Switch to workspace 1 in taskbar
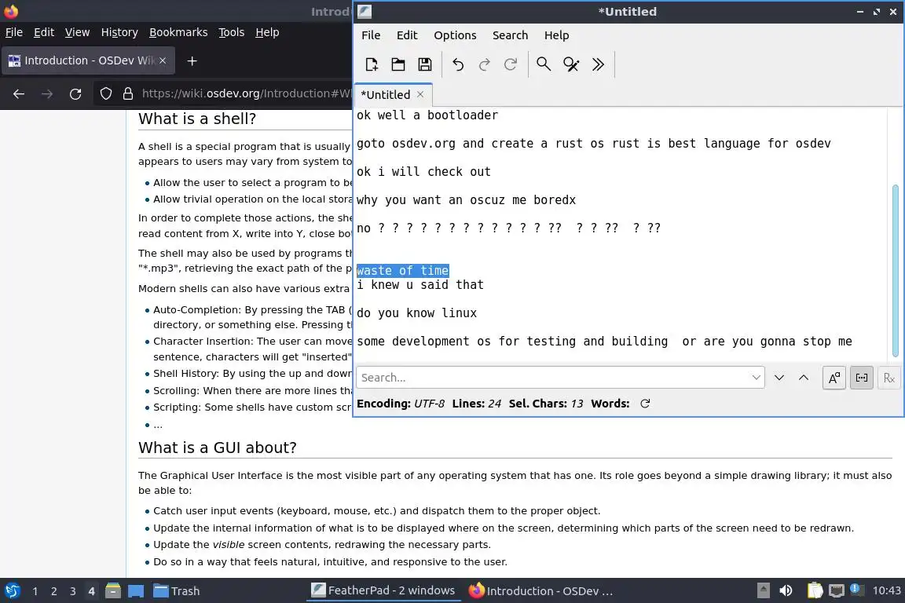Viewport: 905px width, 603px height. 35,591
